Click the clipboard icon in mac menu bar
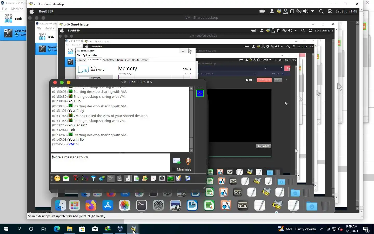The width and height of the screenshot is (374, 234). [292, 11]
